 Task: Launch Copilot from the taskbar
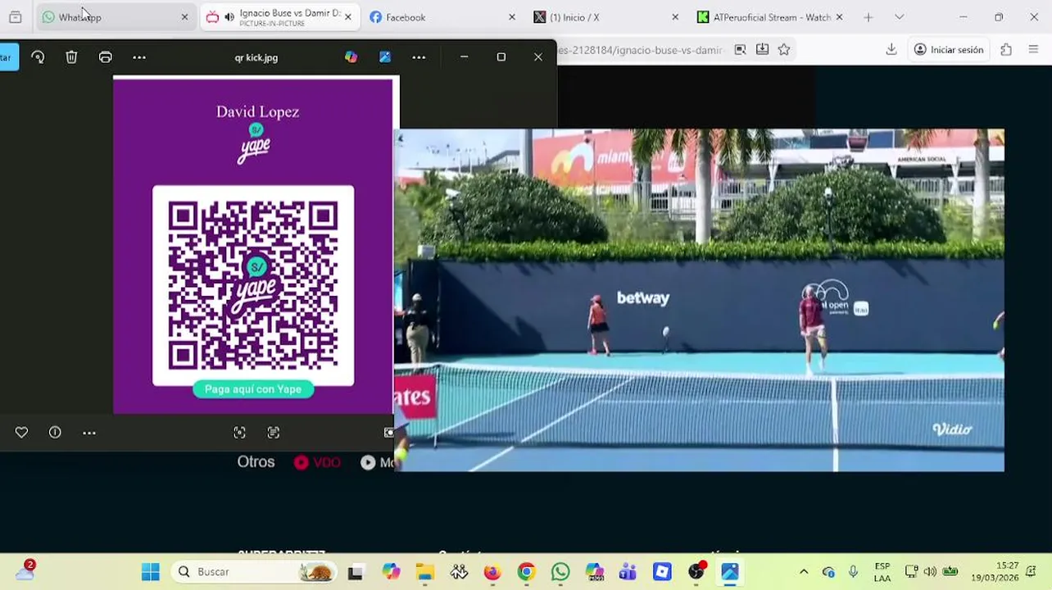coord(390,572)
